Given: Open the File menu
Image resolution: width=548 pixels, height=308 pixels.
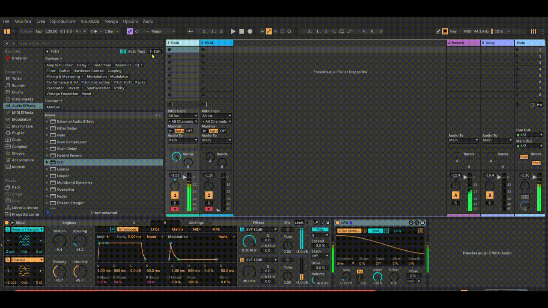Looking at the screenshot, I should (6, 21).
